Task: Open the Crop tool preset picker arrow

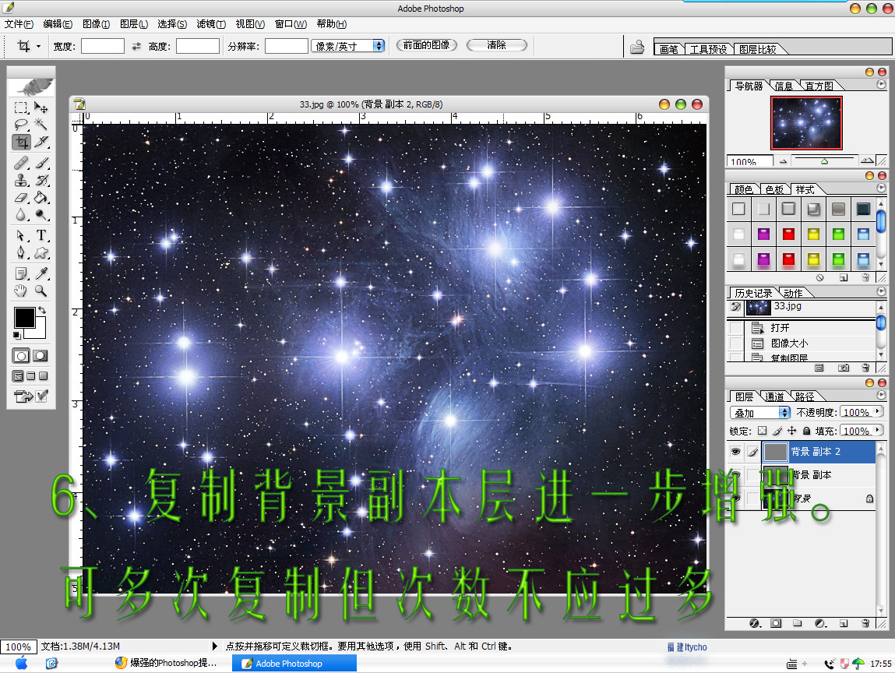Action: (x=38, y=46)
